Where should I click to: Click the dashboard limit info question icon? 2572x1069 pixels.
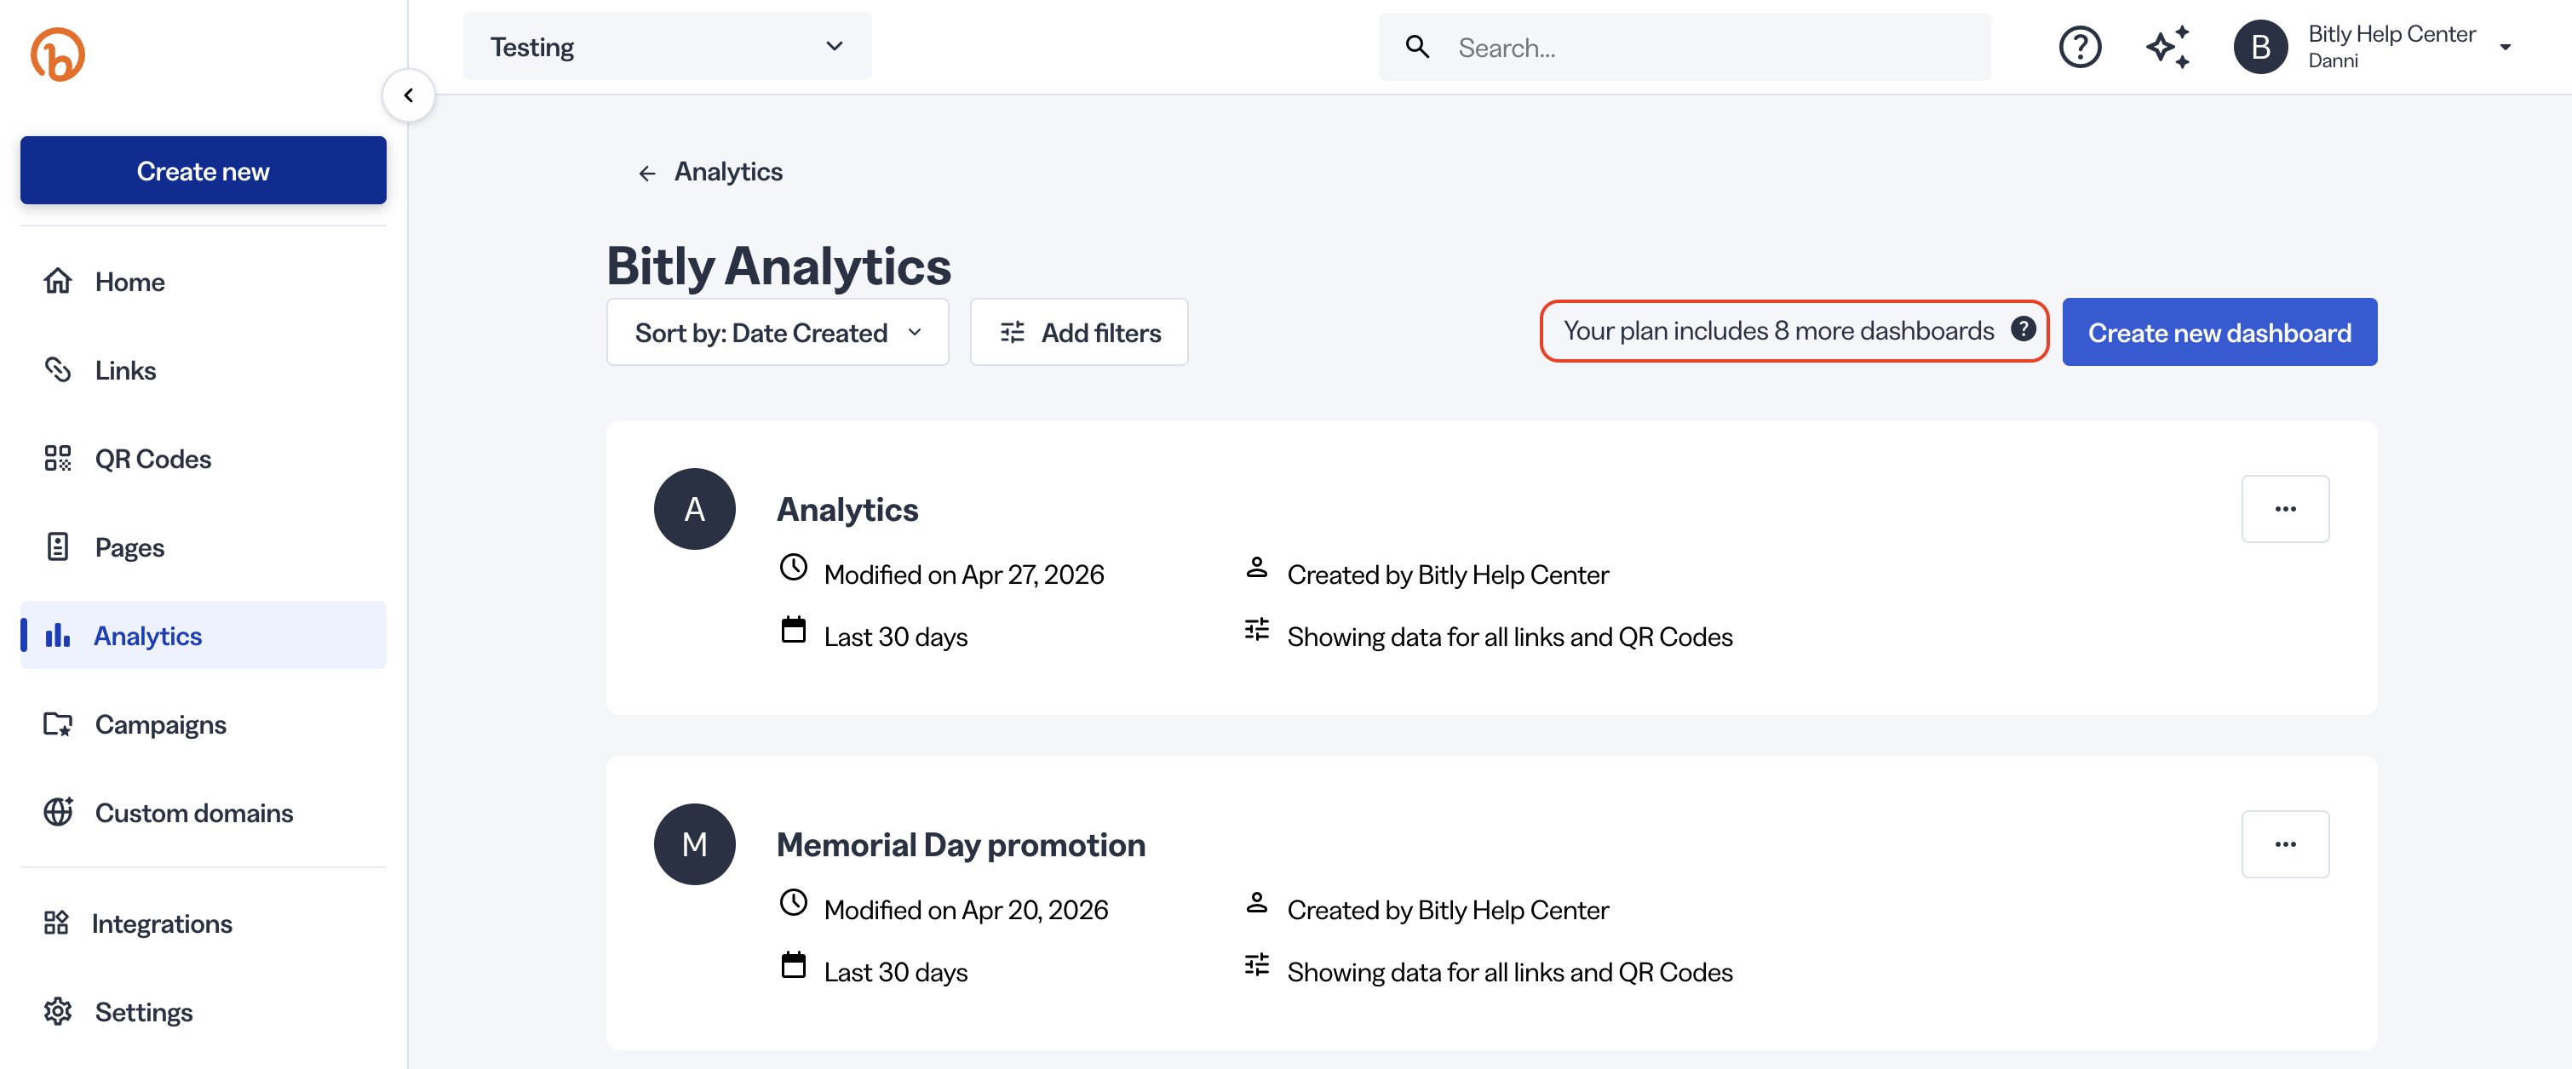pos(2023,329)
